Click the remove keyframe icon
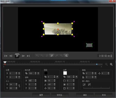 42,56
